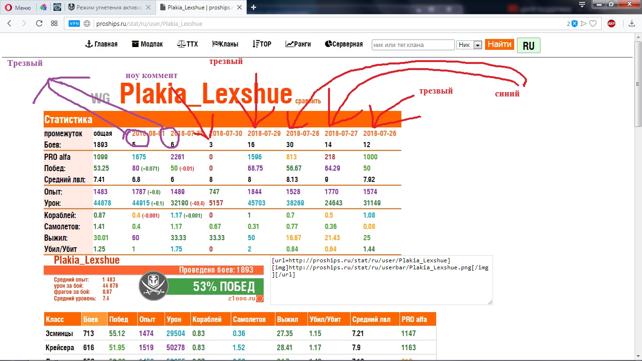This screenshot has height=361, width=642.
Task: Click the 44878 overall damage value
Action: pos(102,203)
